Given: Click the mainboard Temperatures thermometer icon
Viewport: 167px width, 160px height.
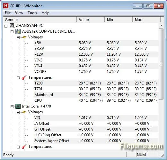Looking at the screenshot, I should tap(24, 77).
